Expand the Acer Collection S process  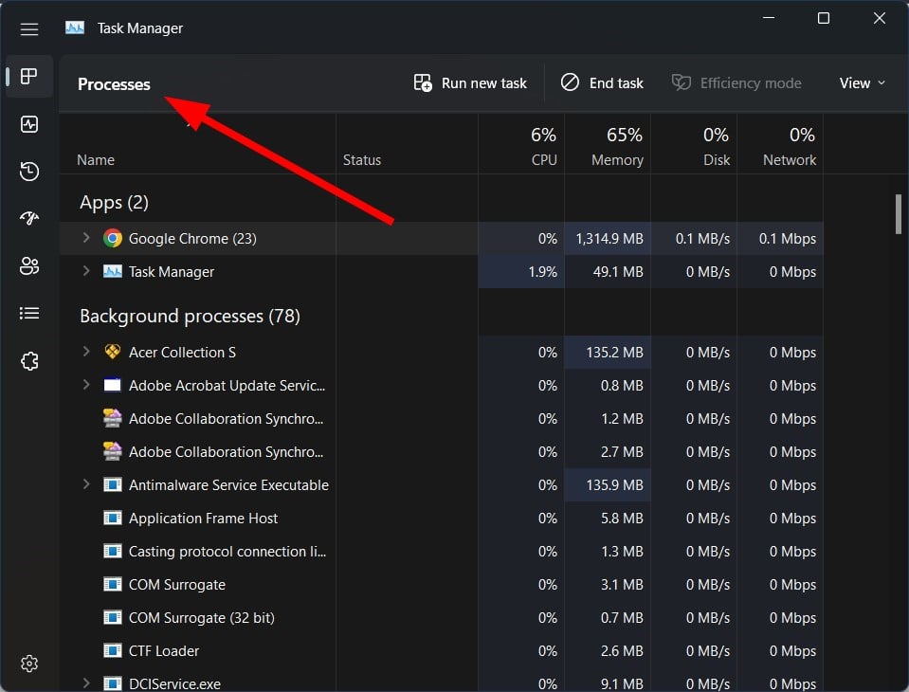(86, 352)
